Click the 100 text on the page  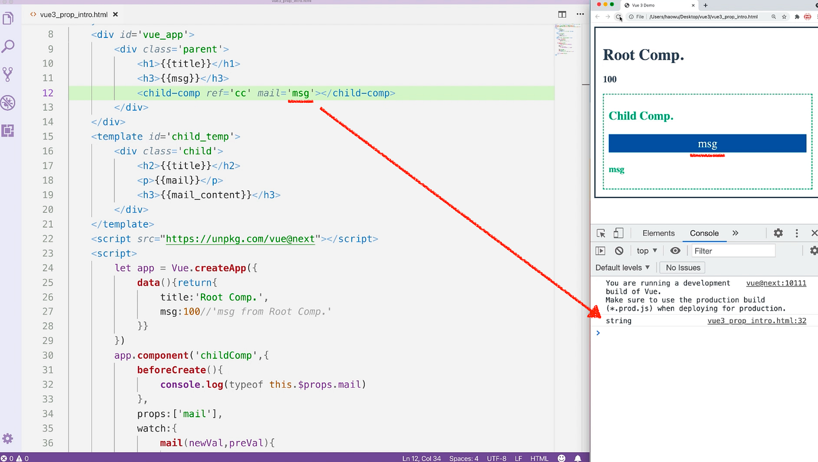pyautogui.click(x=609, y=79)
